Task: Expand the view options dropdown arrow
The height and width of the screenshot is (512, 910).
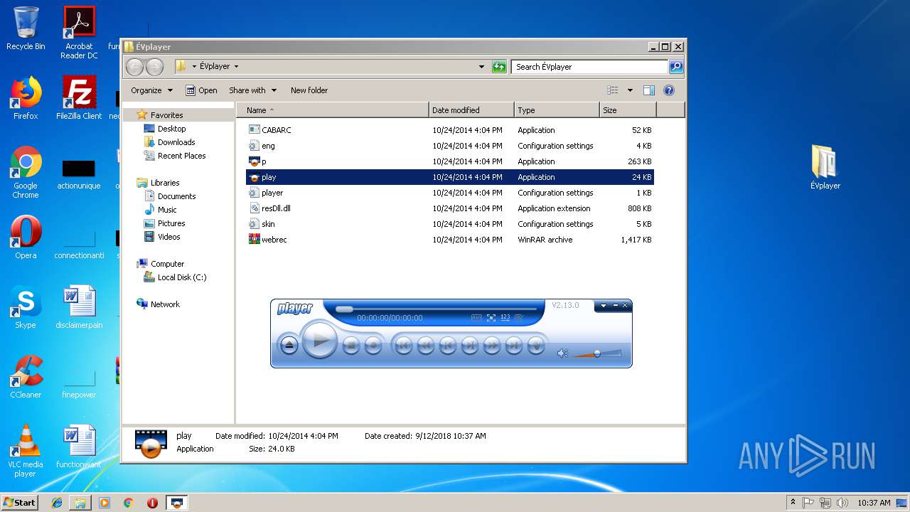Action: (630, 90)
